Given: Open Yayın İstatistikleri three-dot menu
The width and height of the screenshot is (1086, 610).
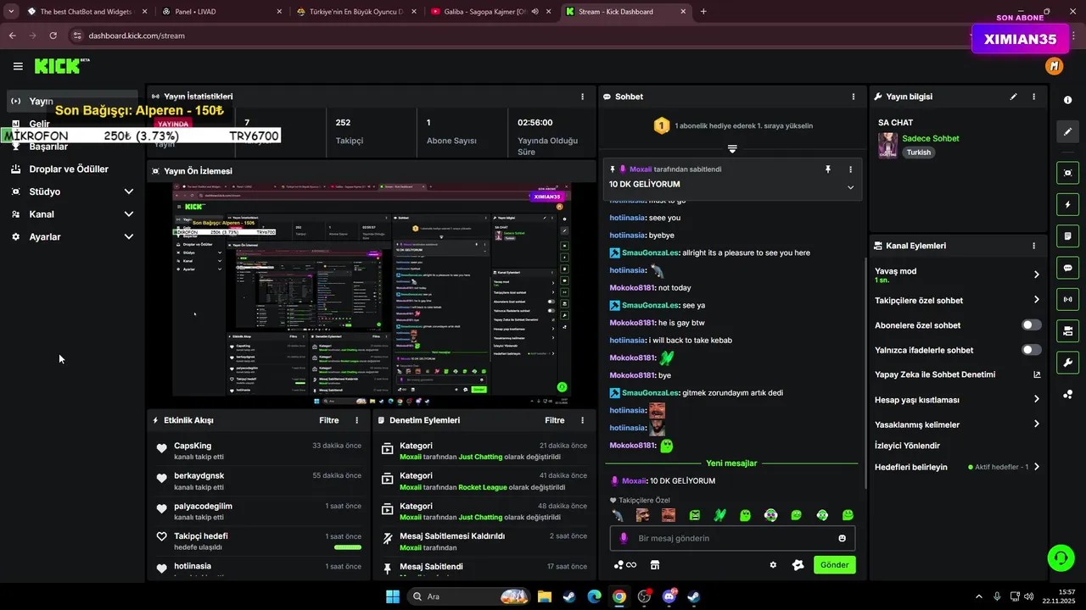Looking at the screenshot, I should [582, 97].
